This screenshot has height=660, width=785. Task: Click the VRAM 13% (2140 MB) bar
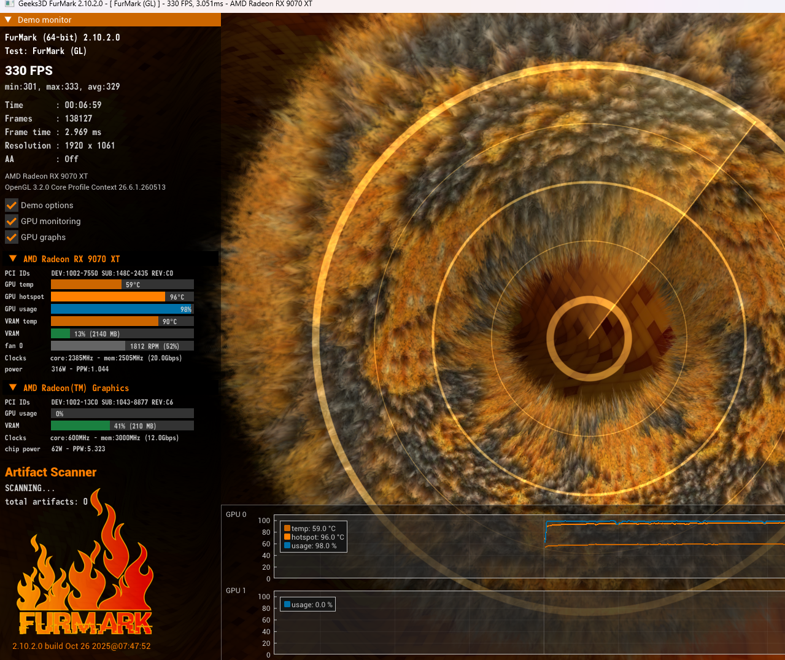tap(122, 333)
